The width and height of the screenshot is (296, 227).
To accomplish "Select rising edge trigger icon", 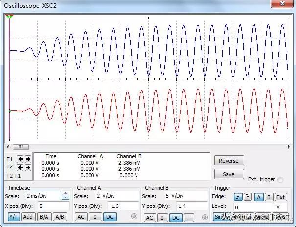I will pos(238,197).
